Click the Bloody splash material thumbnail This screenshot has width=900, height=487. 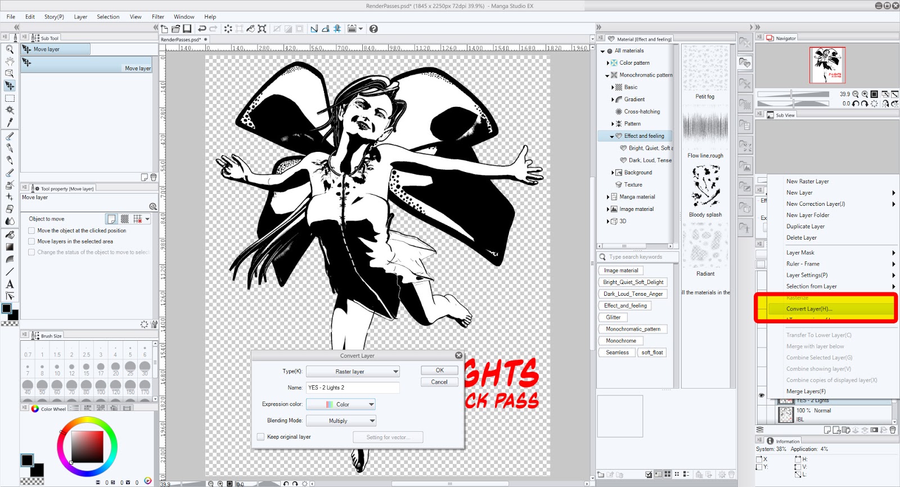[705, 186]
